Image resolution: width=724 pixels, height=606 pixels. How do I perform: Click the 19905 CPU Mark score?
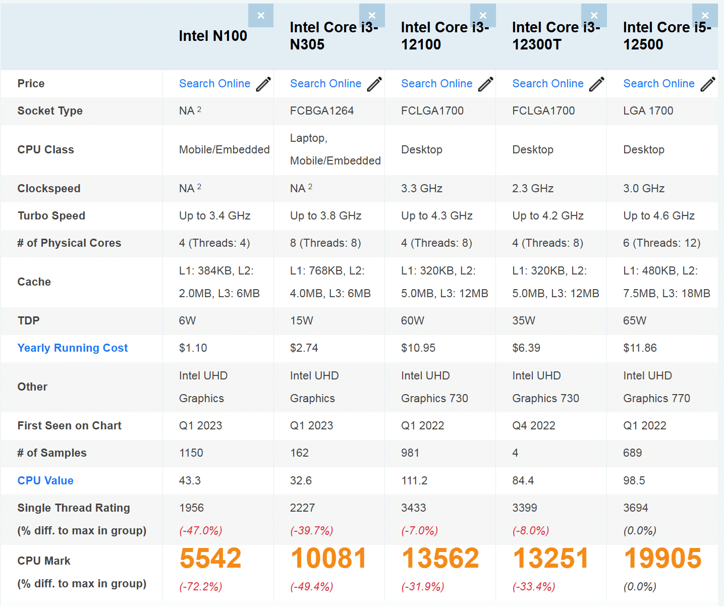(662, 559)
